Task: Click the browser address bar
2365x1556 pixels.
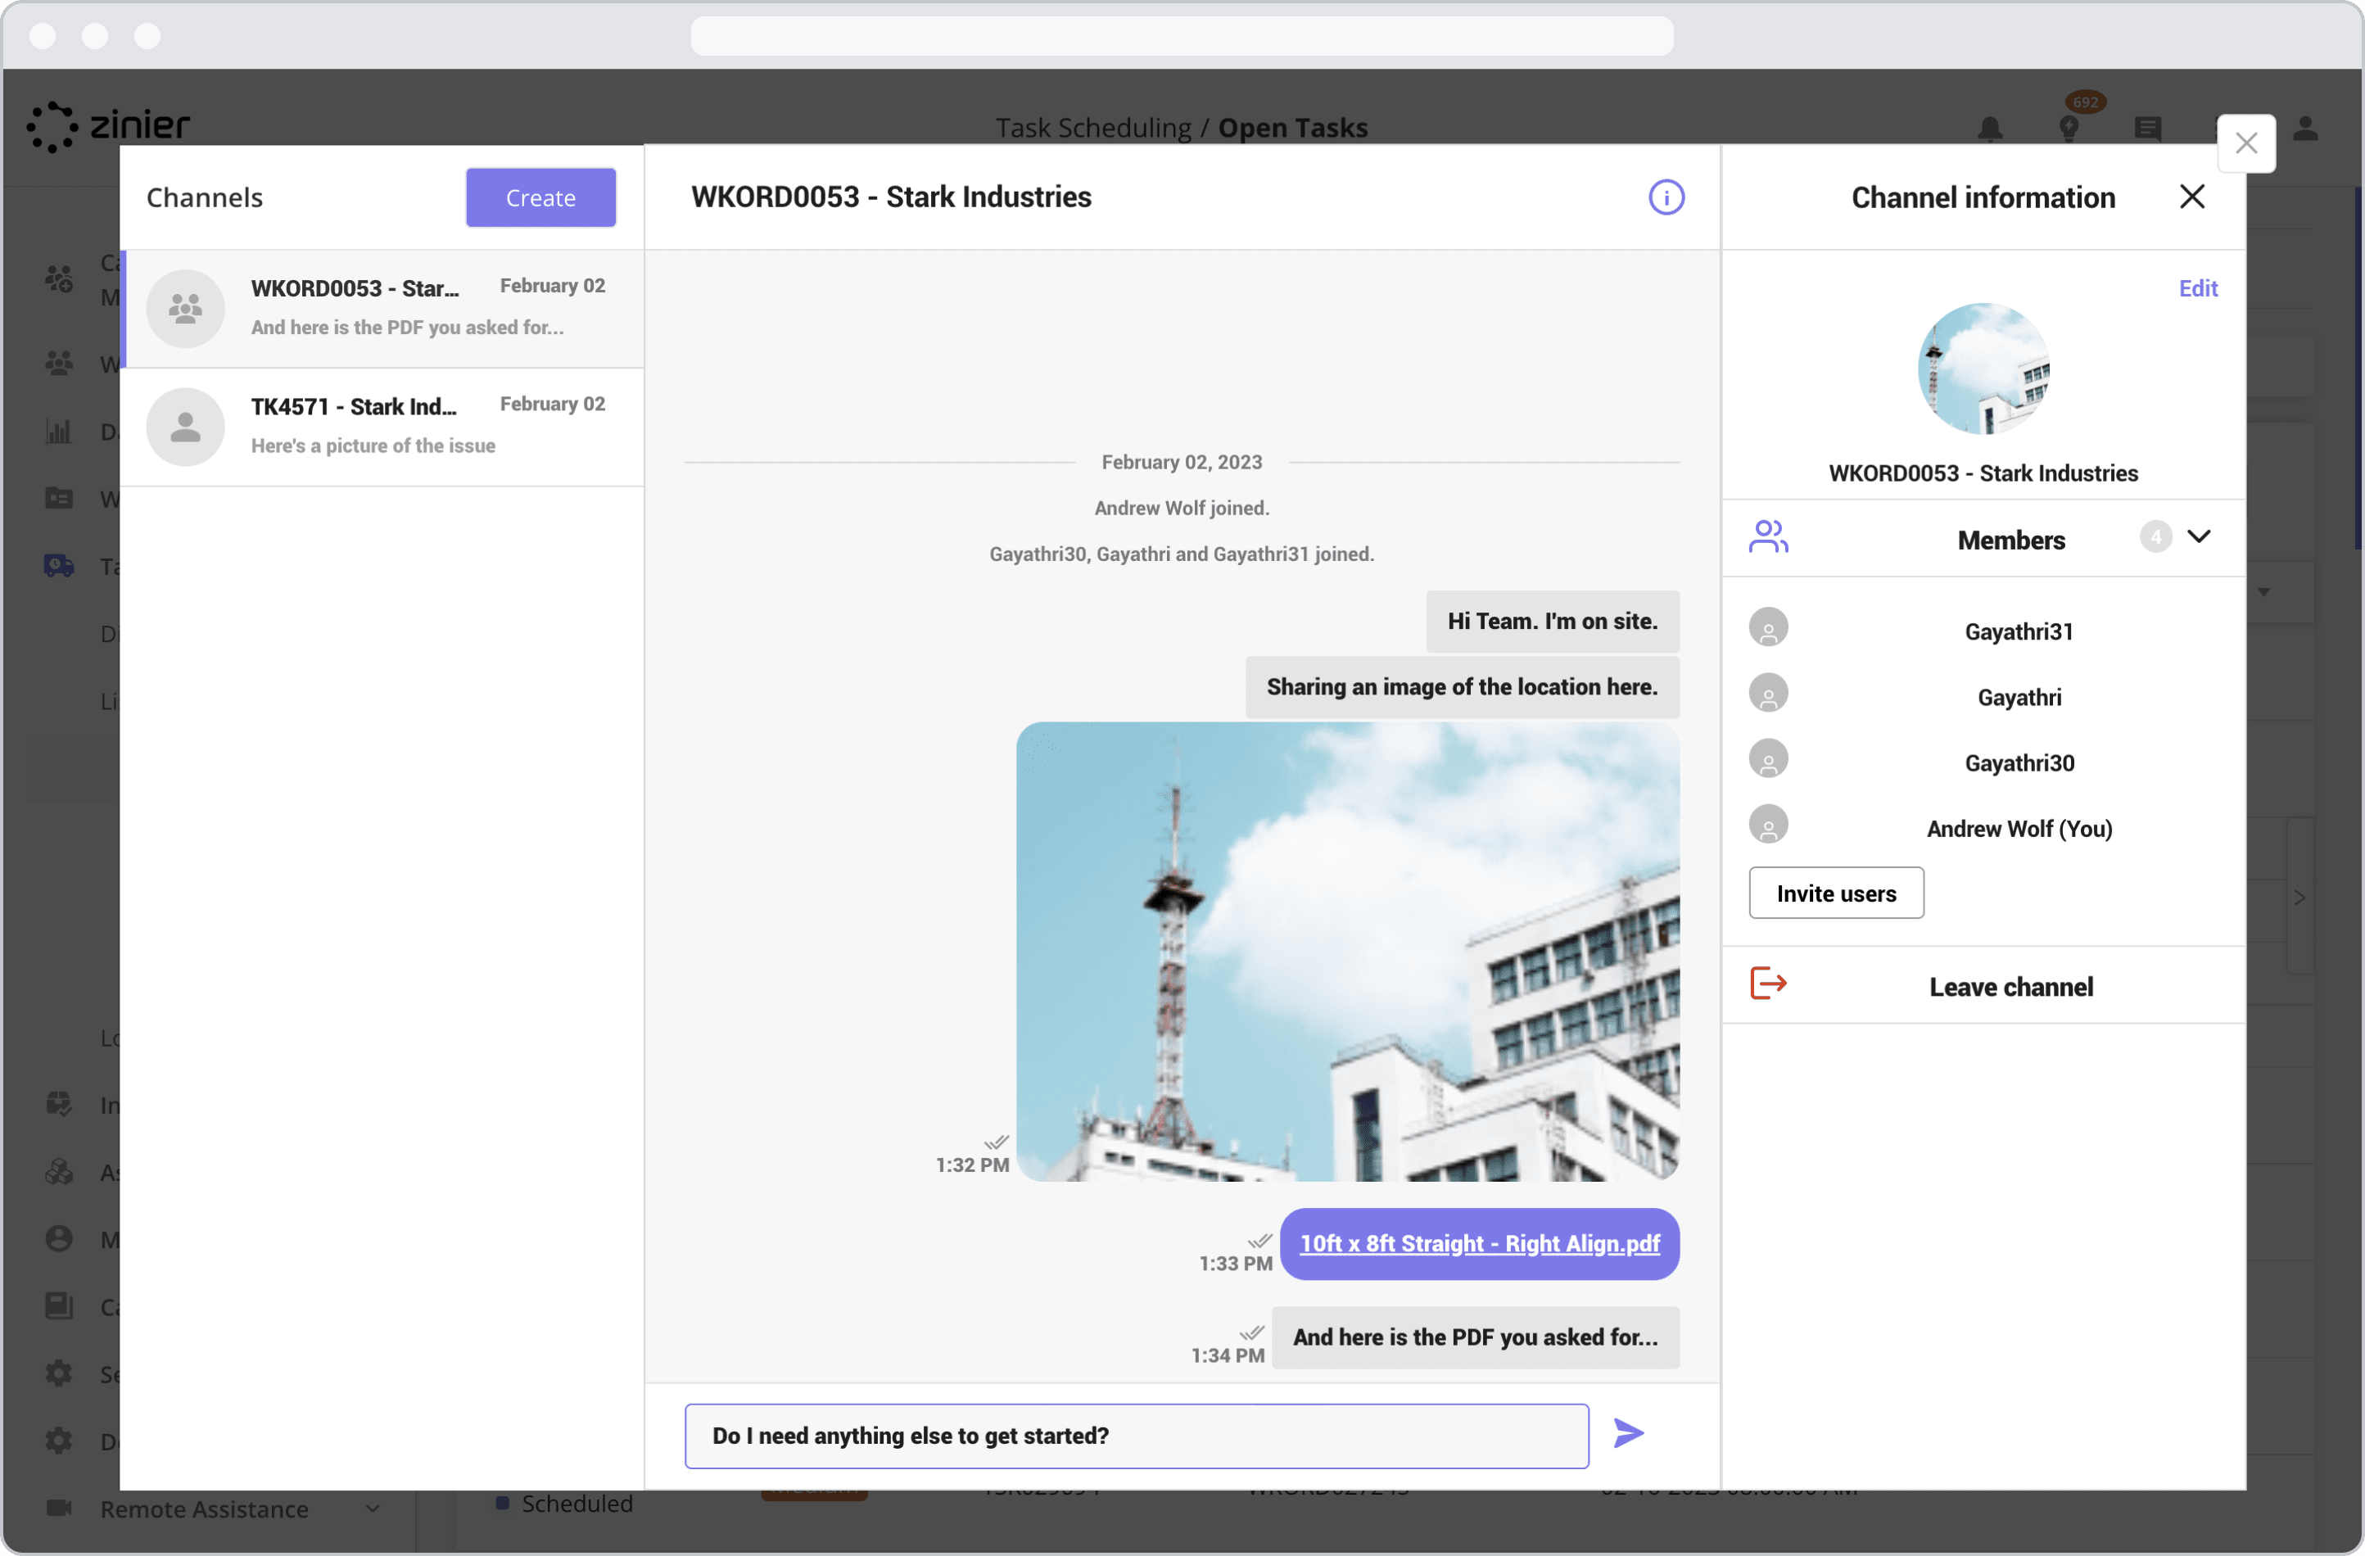Action: coord(1182,36)
